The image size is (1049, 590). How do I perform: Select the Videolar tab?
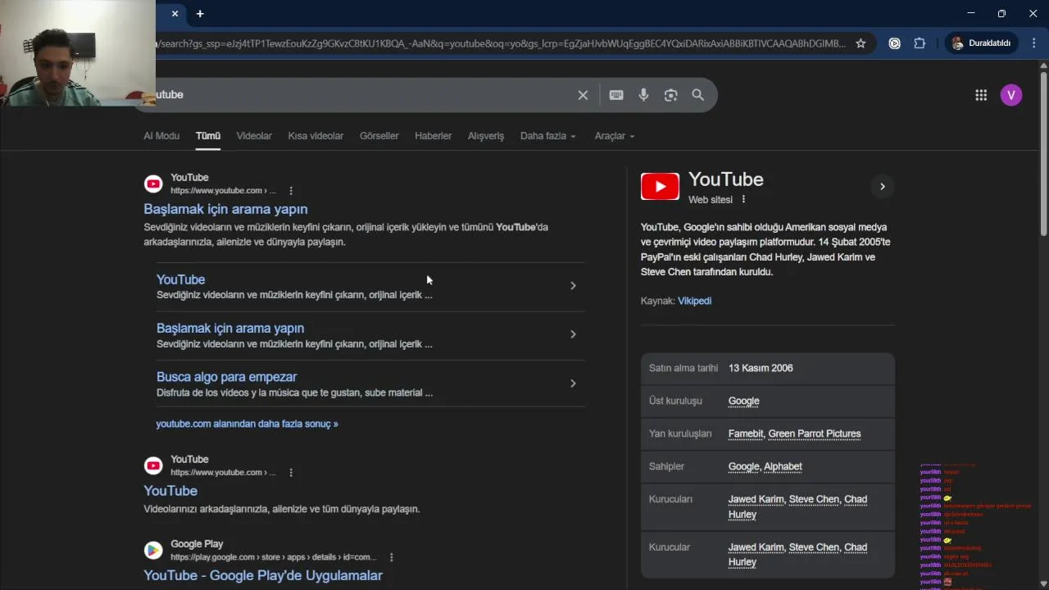click(254, 136)
